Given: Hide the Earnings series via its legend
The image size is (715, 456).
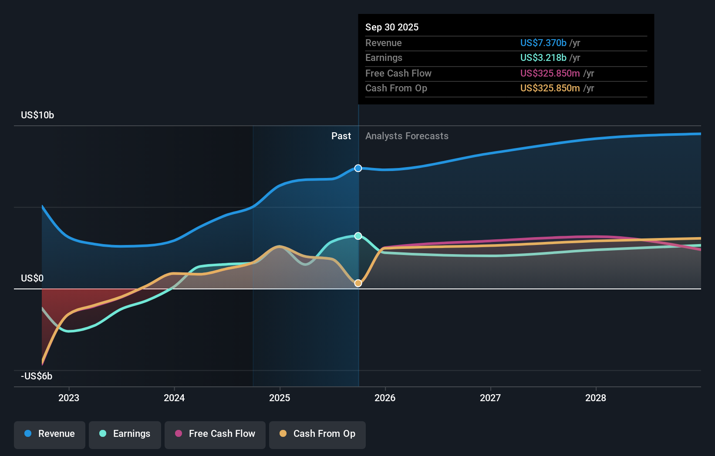Looking at the screenshot, I should (x=125, y=434).
